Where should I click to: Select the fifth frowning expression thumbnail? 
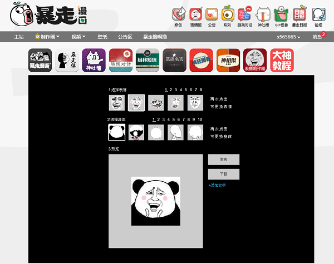coord(195,103)
